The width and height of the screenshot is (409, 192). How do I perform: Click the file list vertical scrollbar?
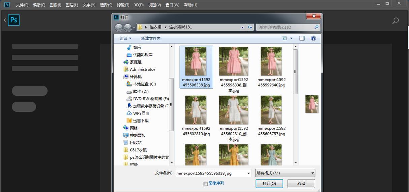296,71
